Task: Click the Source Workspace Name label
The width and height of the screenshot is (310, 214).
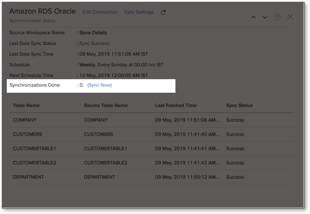Action: click(x=37, y=33)
